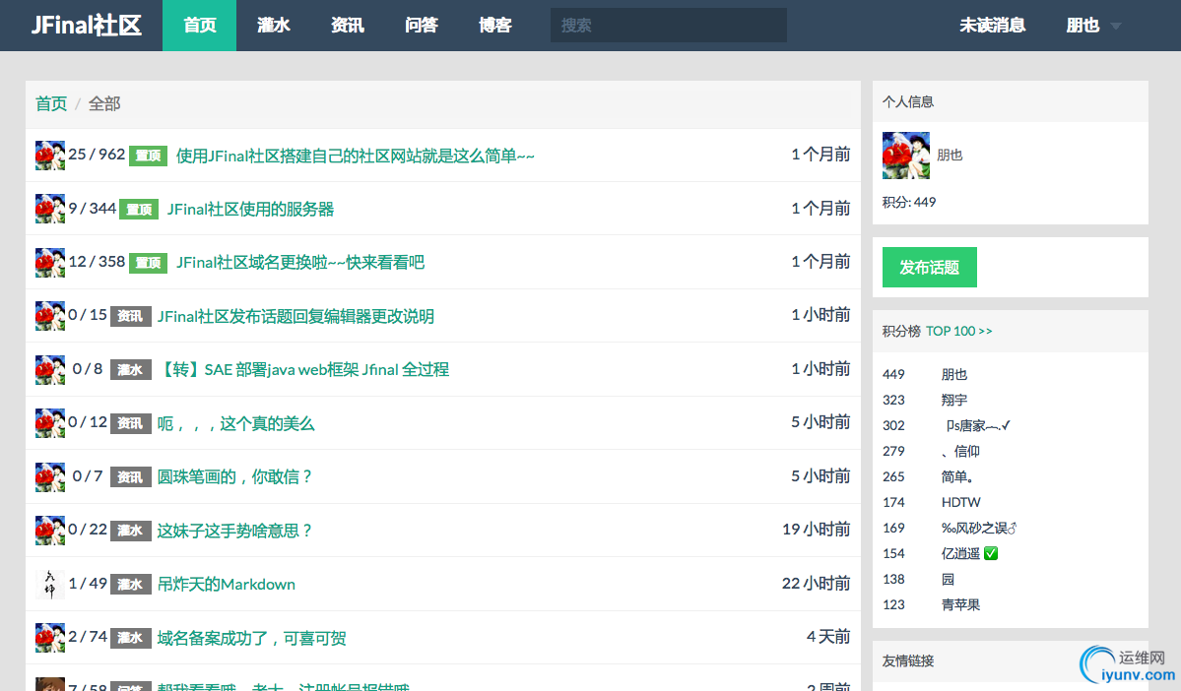Click 置顶 badge on 使用JFinal社区搭建 row
The image size is (1181, 691).
(149, 156)
